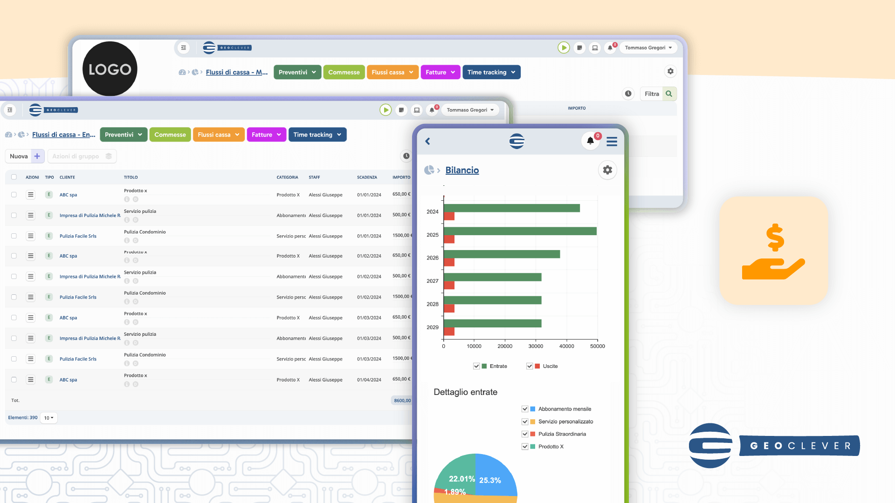Check the Impresa di Pulizia 01/01/2024 row checkbox
Image resolution: width=895 pixels, height=503 pixels.
(x=14, y=215)
